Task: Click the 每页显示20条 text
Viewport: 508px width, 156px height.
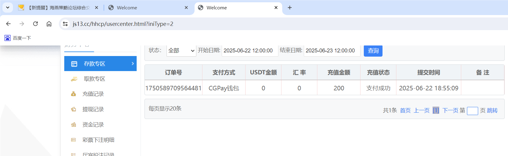Action: 165,108
